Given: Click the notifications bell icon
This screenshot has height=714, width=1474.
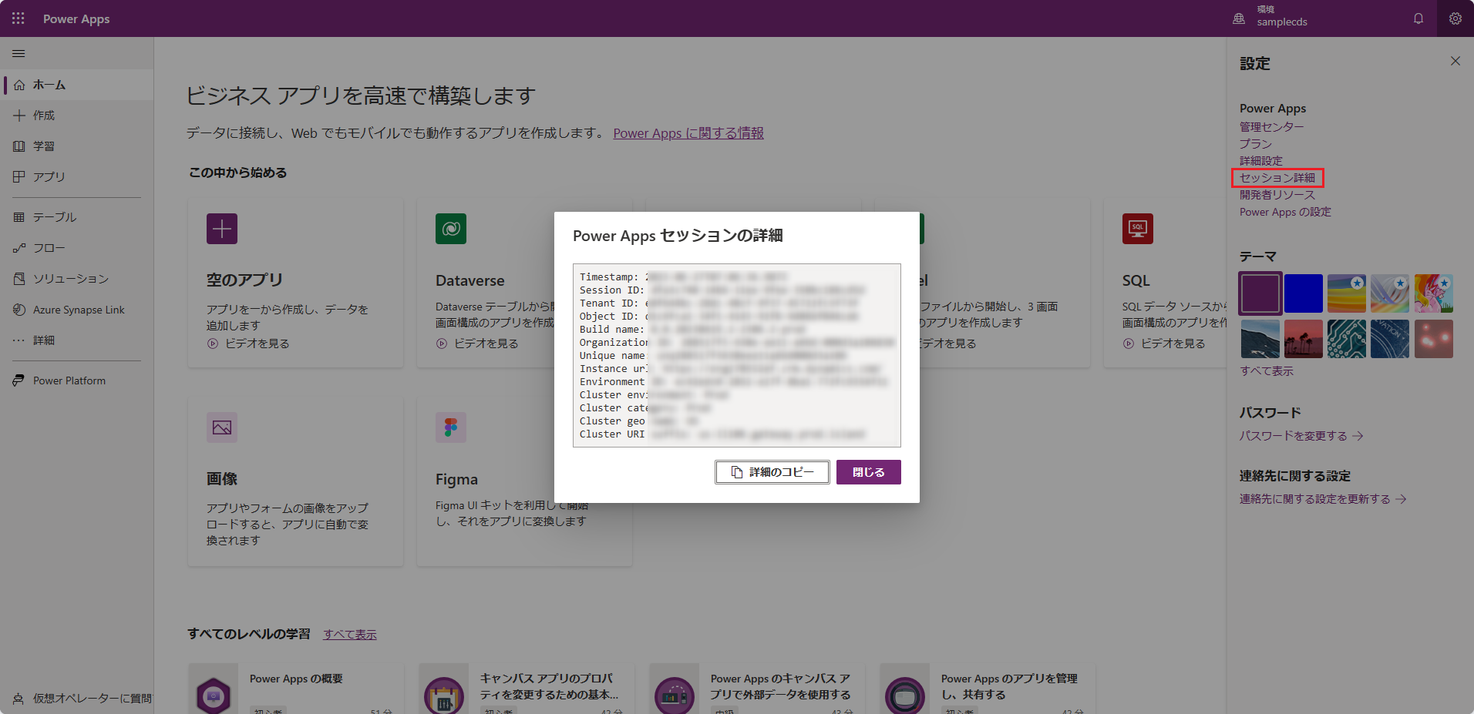Looking at the screenshot, I should (1418, 18).
